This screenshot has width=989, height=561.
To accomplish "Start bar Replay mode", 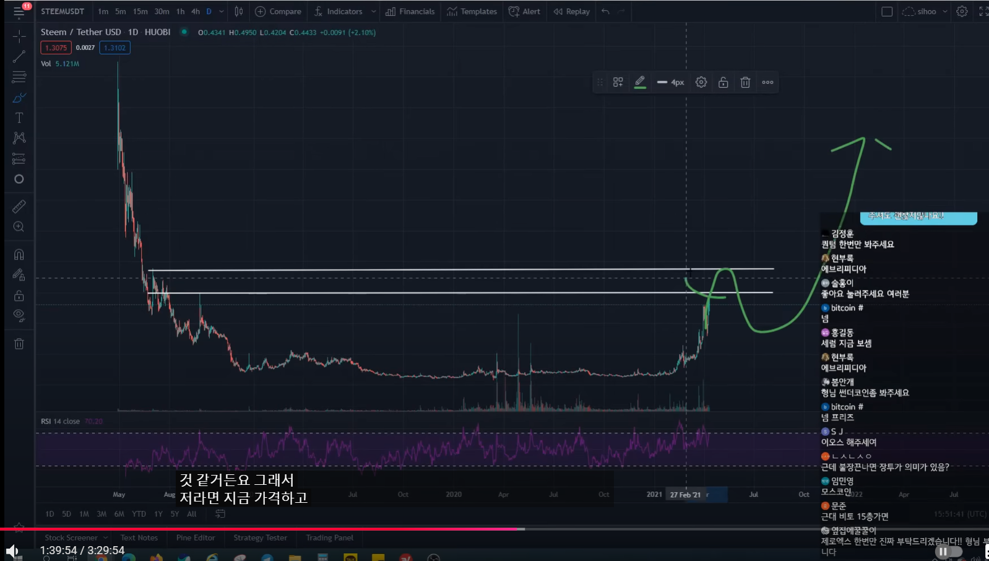I will coord(571,11).
